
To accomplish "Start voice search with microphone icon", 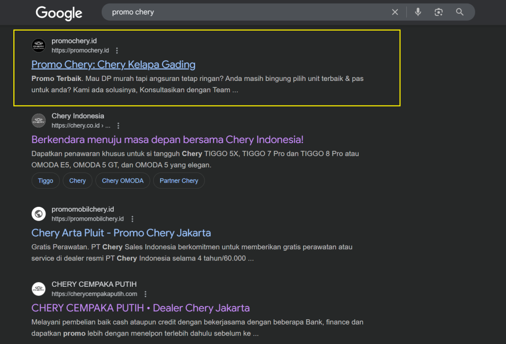I will point(418,12).
